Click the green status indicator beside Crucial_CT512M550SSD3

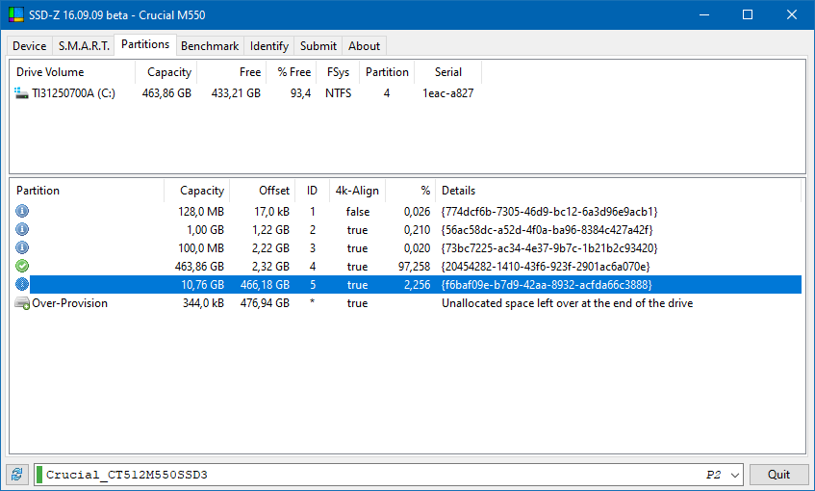39,475
